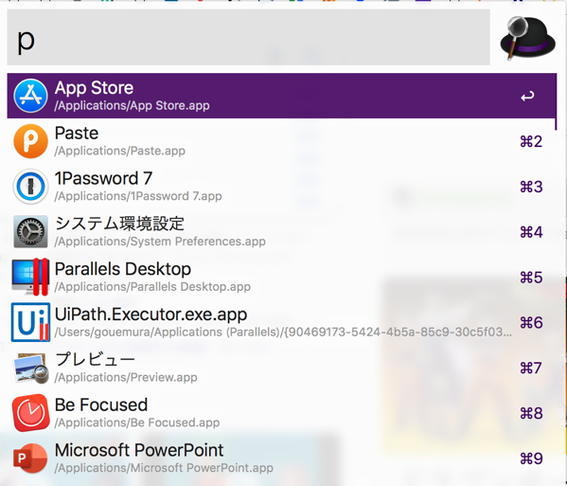Open the Paste result title
The width and height of the screenshot is (567, 486).
pos(77,134)
